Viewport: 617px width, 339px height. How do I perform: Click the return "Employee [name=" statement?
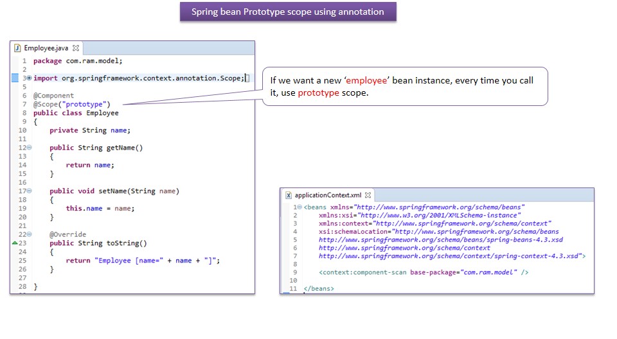(143, 260)
